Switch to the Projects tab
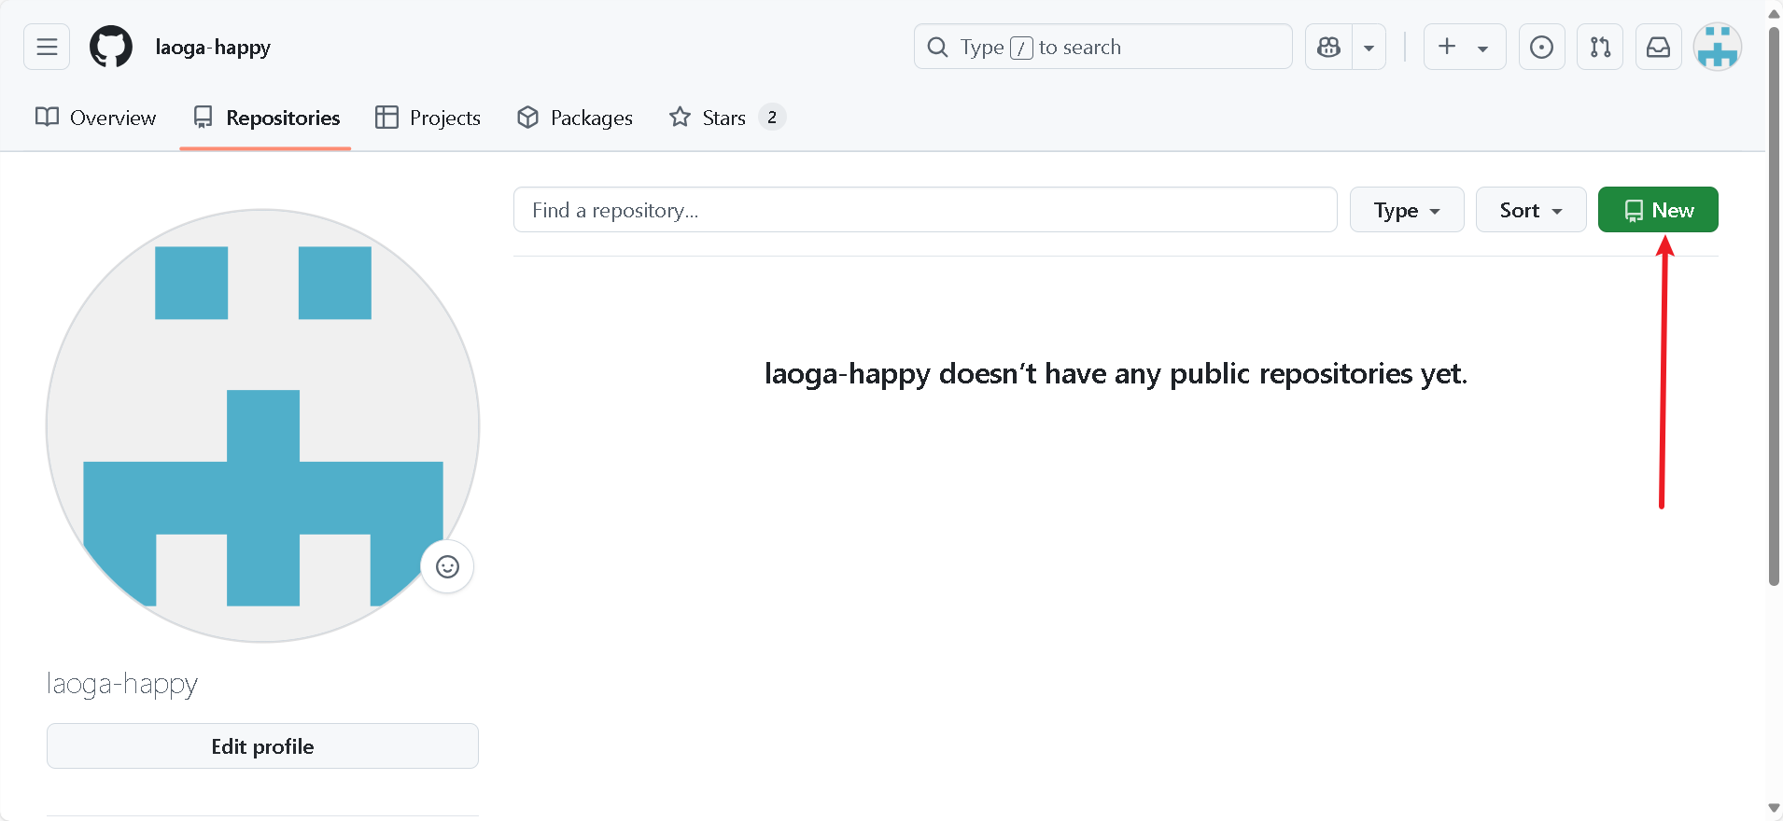 point(428,118)
